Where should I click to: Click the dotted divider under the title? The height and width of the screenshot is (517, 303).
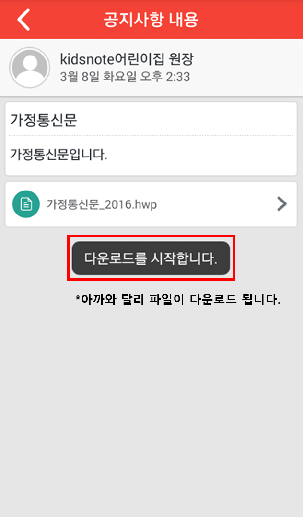coord(151,135)
